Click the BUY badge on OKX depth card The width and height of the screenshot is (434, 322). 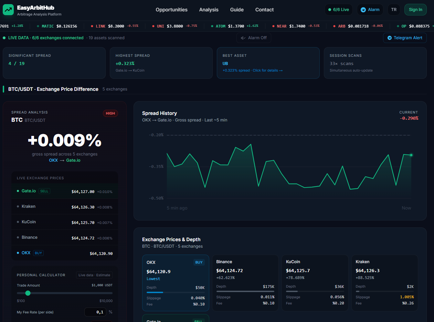(x=199, y=262)
